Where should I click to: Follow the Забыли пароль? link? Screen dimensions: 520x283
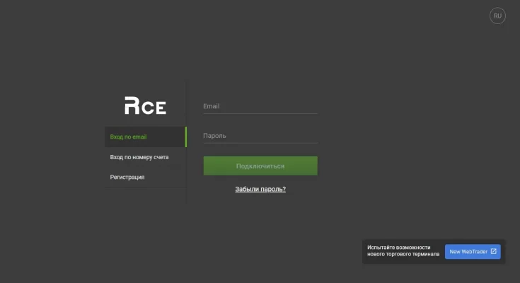tap(260, 189)
